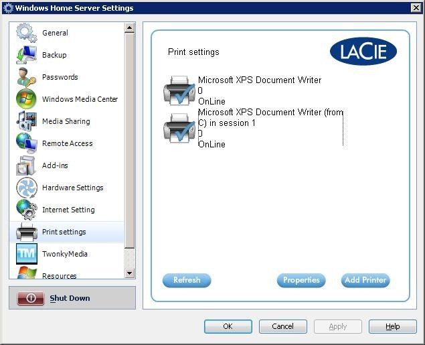Open Help
425x345 pixels.
pos(392,326)
